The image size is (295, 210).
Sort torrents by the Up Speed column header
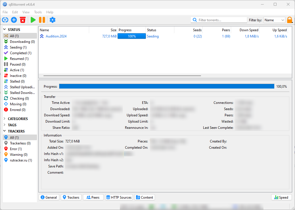[x=274, y=30]
